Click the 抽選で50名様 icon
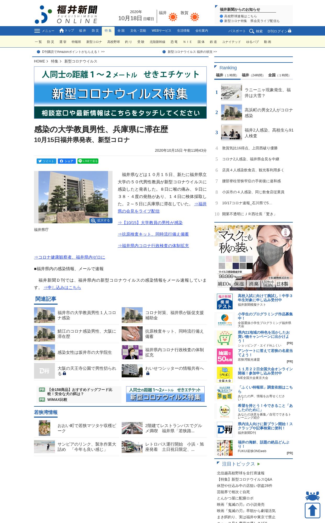Viewport: 325px width, 523px height. coord(225,356)
